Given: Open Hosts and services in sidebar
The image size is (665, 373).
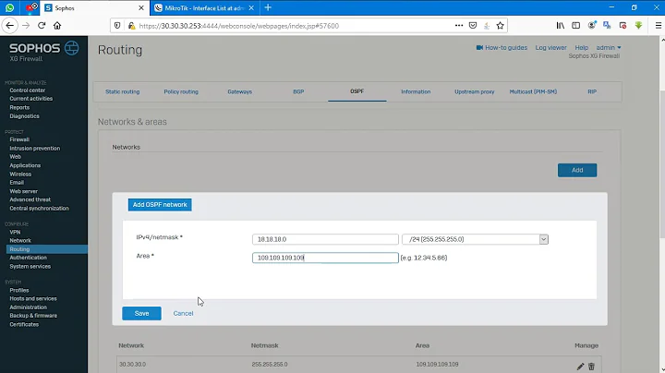Looking at the screenshot, I should click(33, 299).
